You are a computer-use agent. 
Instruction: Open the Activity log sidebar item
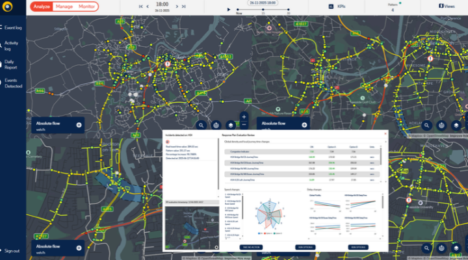(x=10, y=45)
